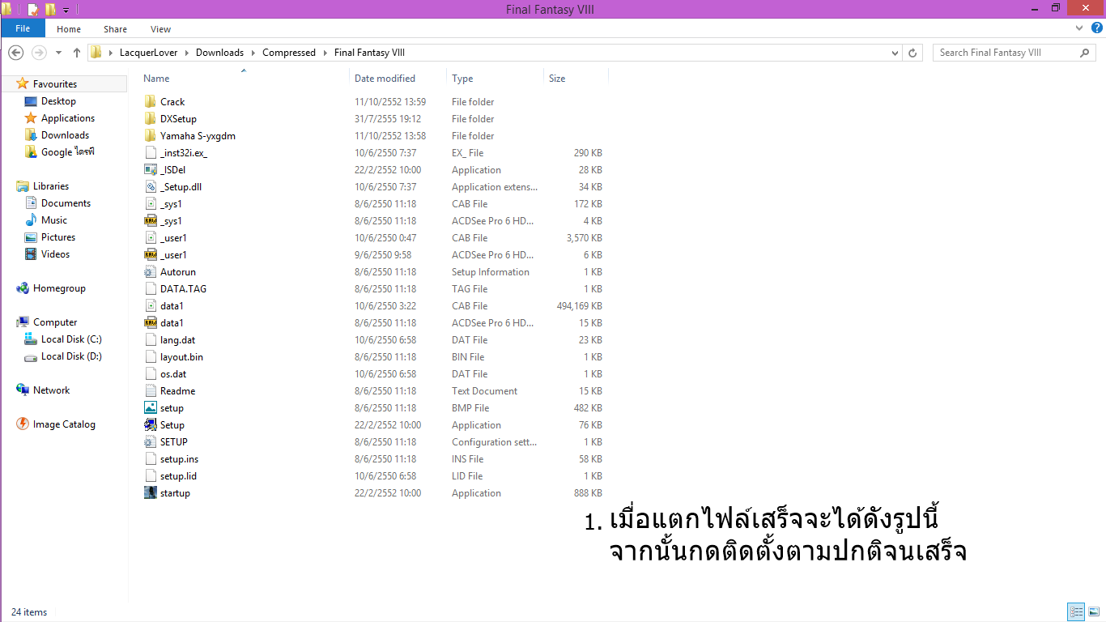Select the layout.bin file name
The height and width of the screenshot is (622, 1106).
(181, 357)
